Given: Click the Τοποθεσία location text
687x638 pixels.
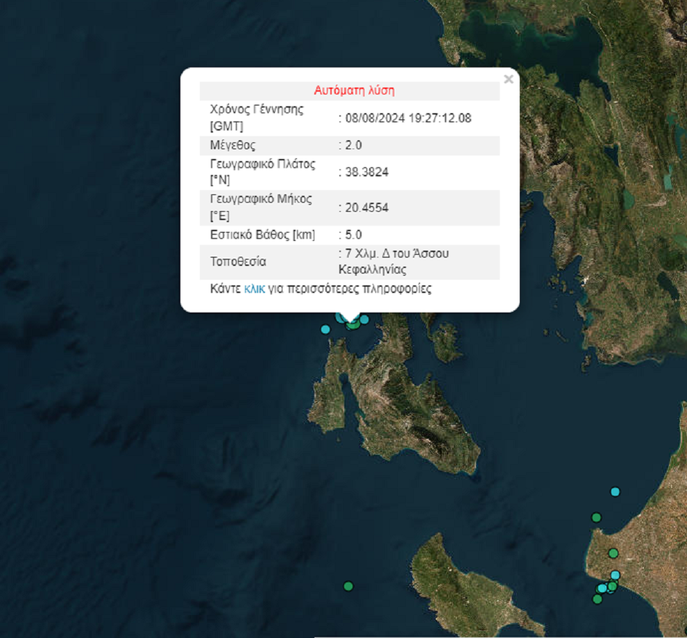Looking at the screenshot, I should (x=393, y=261).
